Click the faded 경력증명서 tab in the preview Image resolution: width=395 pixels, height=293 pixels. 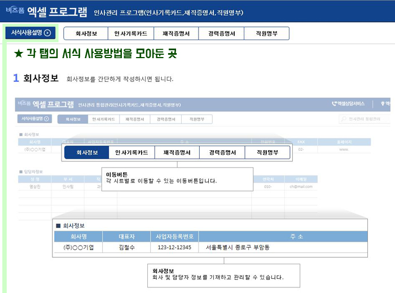[x=166, y=119]
